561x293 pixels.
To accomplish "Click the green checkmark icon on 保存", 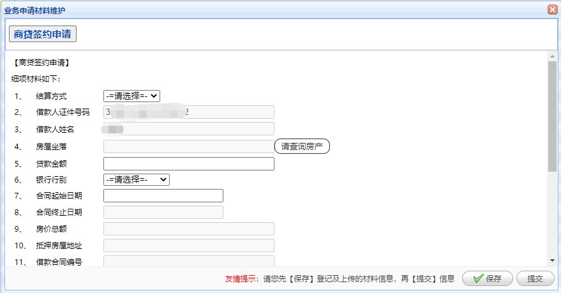I will 478,279.
